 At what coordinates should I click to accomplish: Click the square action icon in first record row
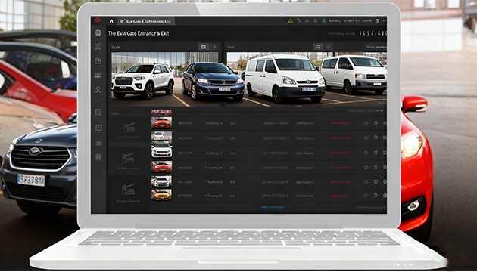376,123
